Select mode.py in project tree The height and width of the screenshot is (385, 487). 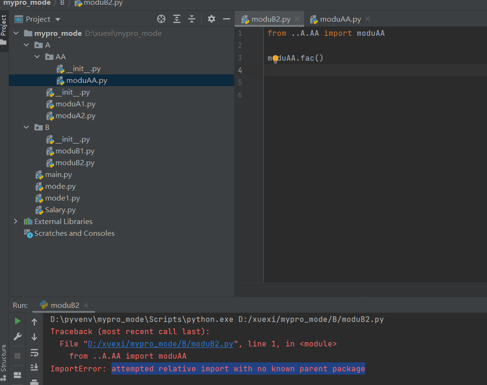pos(60,186)
